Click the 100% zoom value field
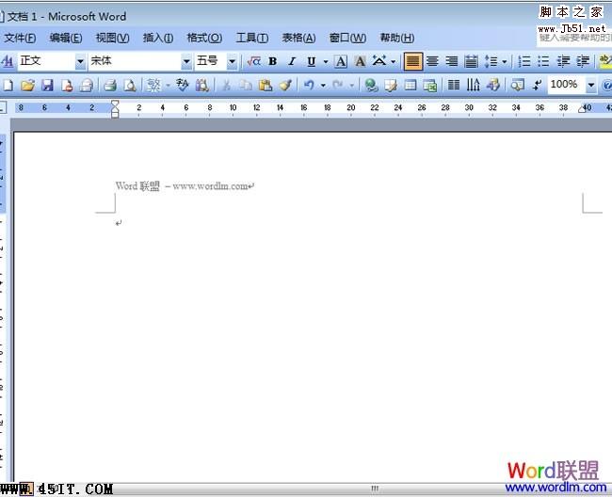Screen dimensions: 612x497 coord(567,85)
